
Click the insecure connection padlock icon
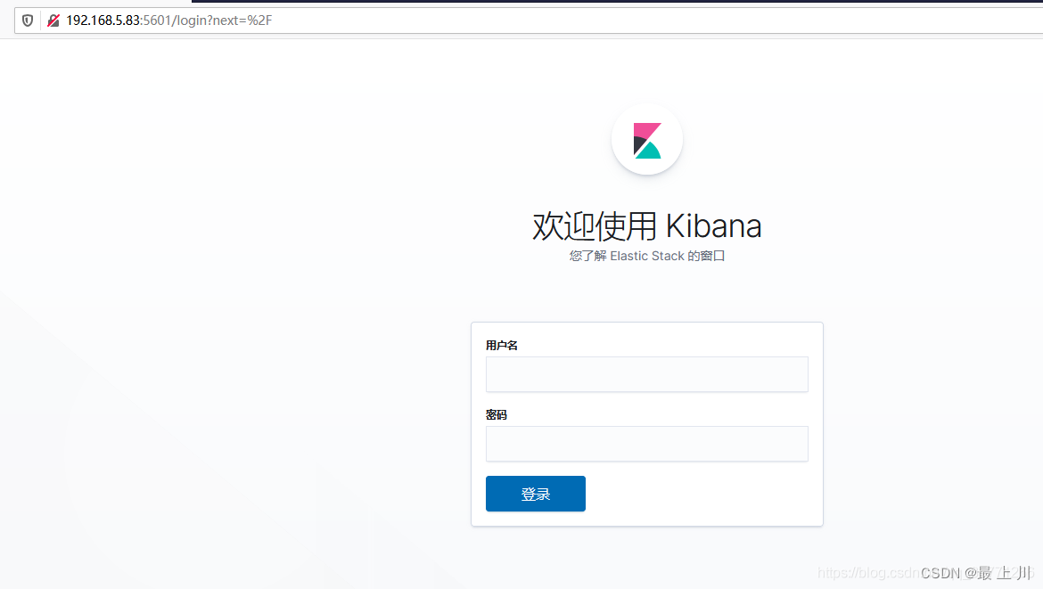point(53,20)
